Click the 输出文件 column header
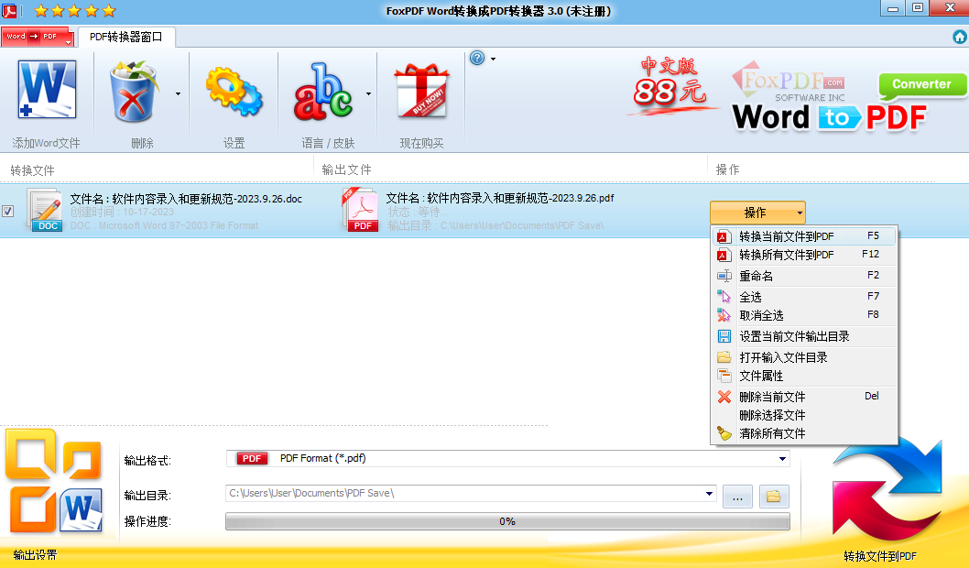The image size is (969, 568). [x=347, y=169]
